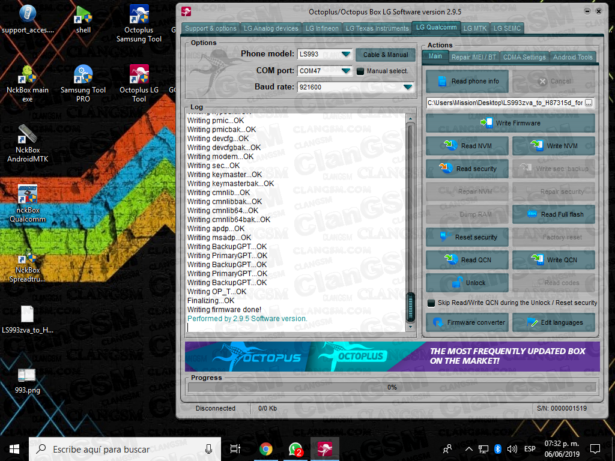Screen dimensions: 615x461
Task: Expand the COM port dropdown
Action: pyautogui.click(x=346, y=71)
